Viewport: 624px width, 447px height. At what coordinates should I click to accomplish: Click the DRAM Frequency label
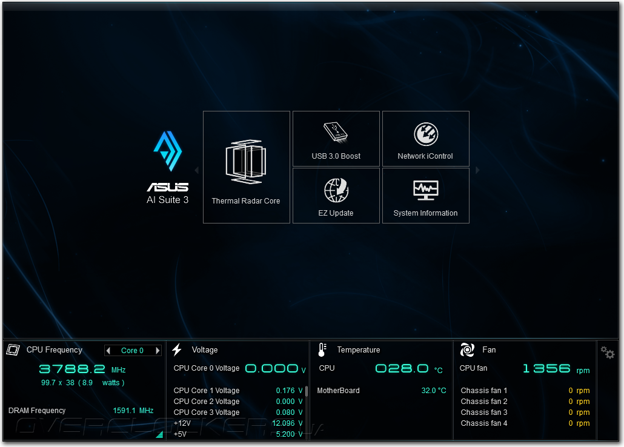pyautogui.click(x=37, y=411)
